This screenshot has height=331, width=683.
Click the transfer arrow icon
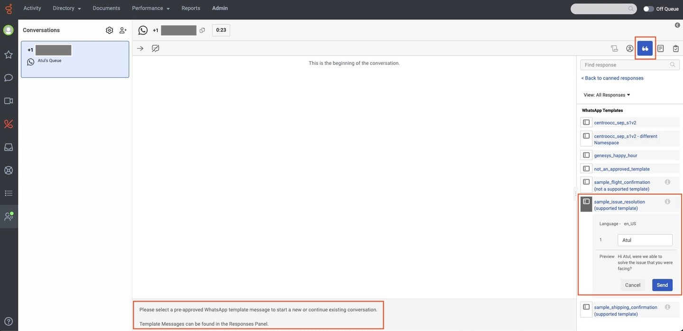click(x=140, y=48)
